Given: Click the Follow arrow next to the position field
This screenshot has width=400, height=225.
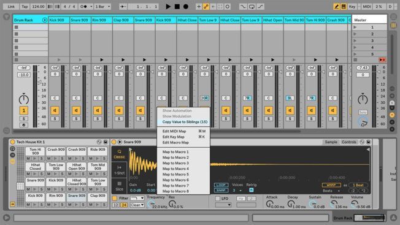Looking at the screenshot, I should click(x=123, y=7).
